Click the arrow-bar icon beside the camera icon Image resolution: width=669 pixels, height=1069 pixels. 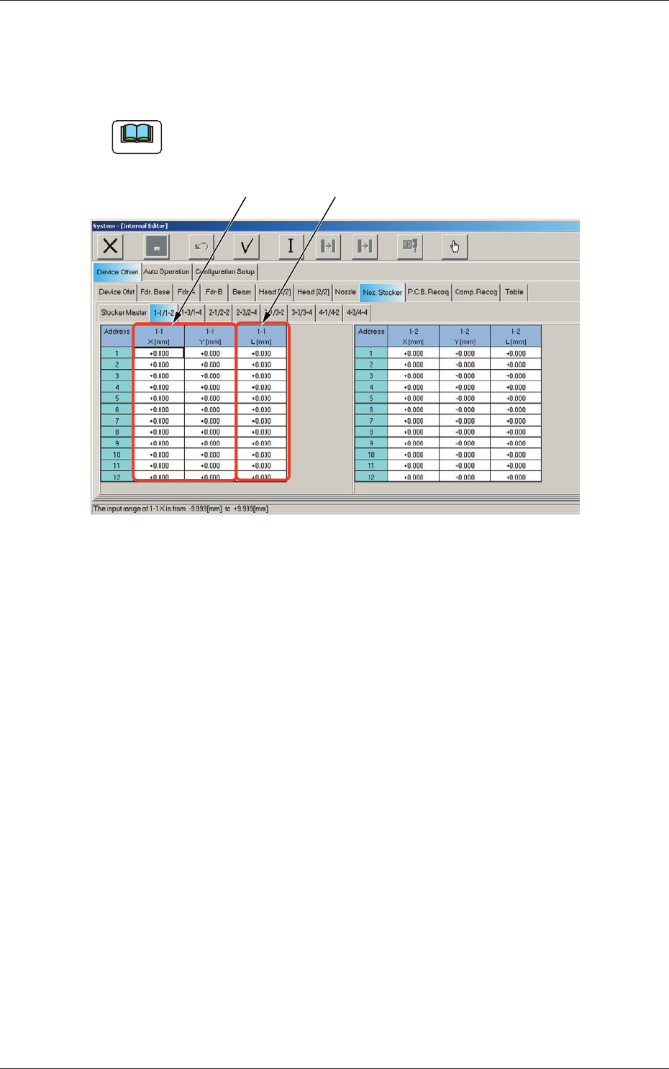pos(365,246)
